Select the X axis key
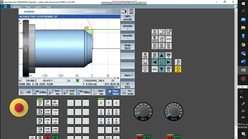This screenshot has height=139, width=248. click(101, 103)
